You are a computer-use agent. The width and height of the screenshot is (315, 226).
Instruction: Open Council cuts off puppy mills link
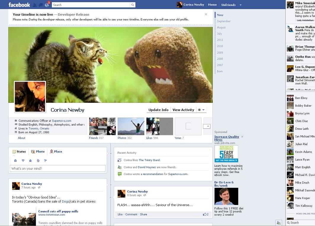coord(58,211)
